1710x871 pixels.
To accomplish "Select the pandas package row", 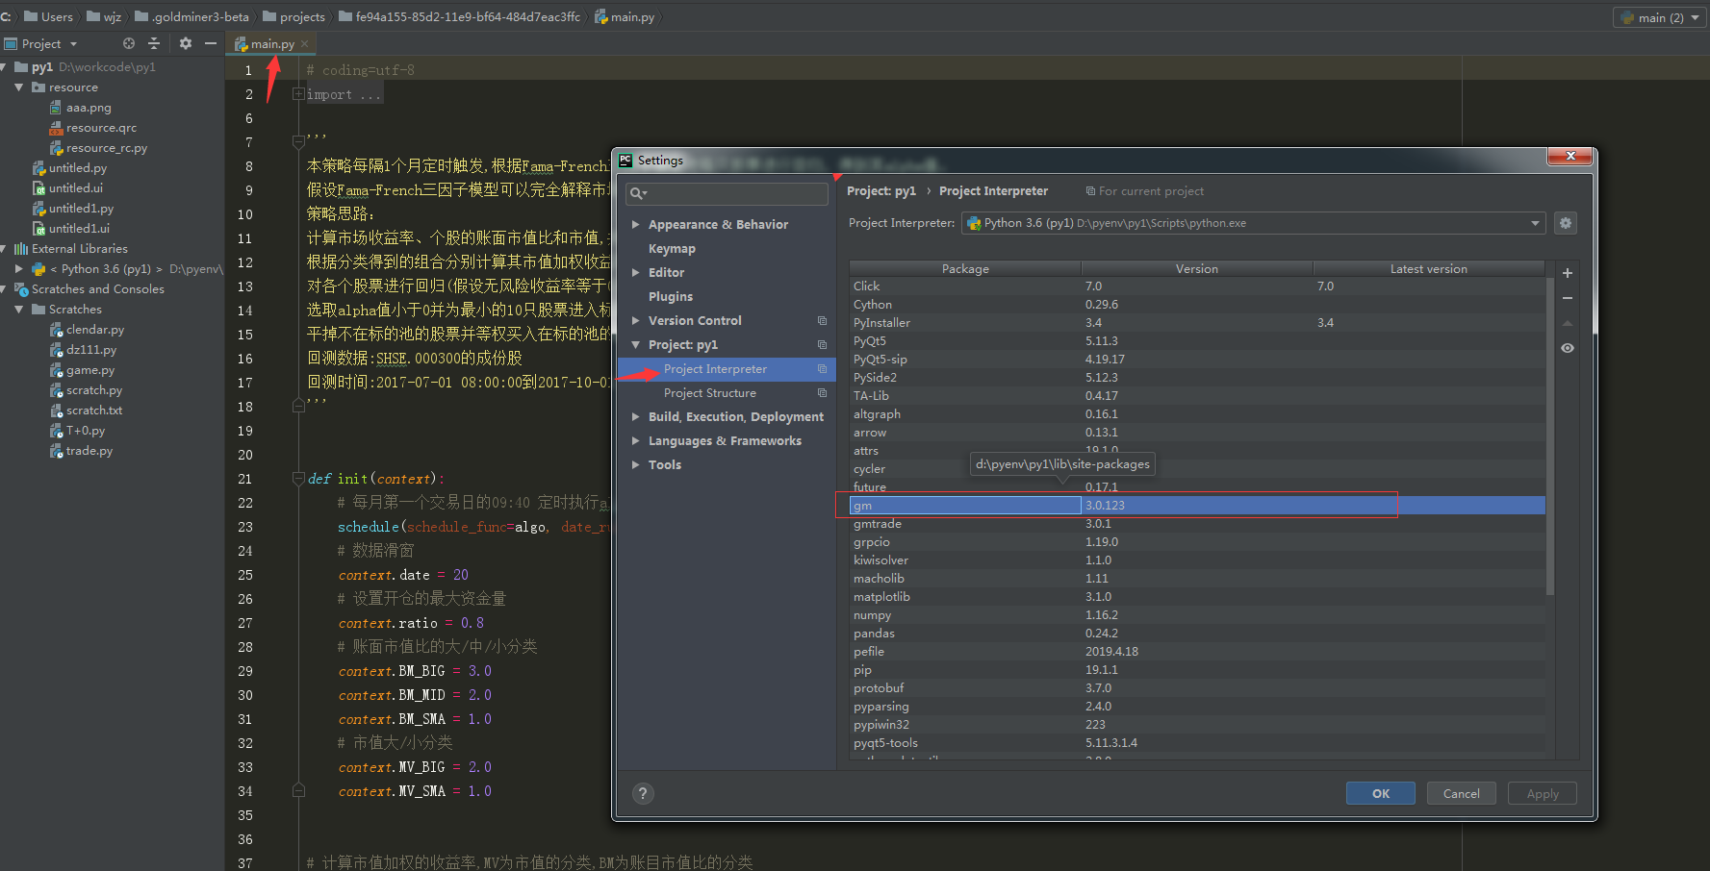I will 1197,633.
